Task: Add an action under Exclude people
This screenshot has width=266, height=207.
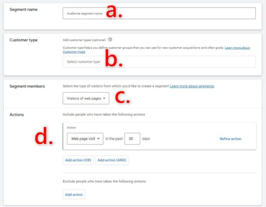Action: point(74,194)
